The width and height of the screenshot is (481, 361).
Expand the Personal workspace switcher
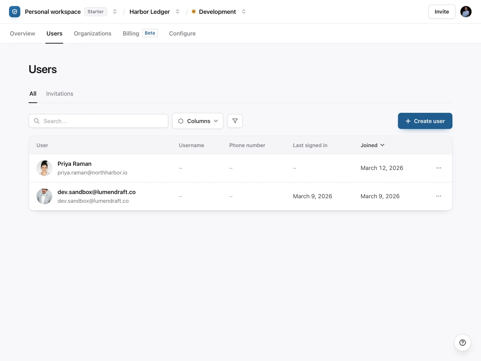(x=115, y=12)
